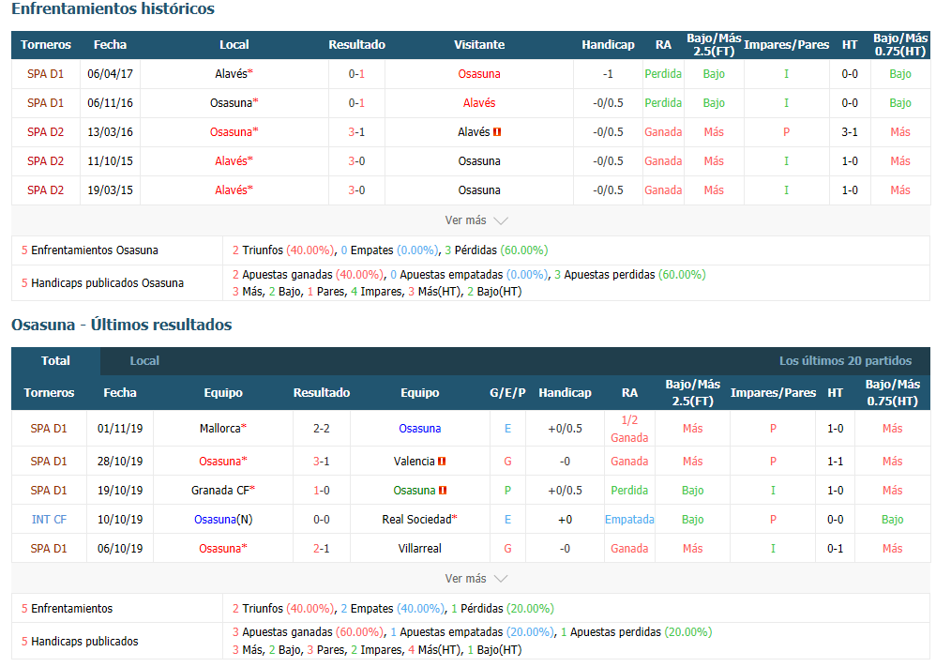Open Osasuna(N) link in INT CF row
Image resolution: width=936 pixels, height=667 pixels.
pyautogui.click(x=223, y=520)
